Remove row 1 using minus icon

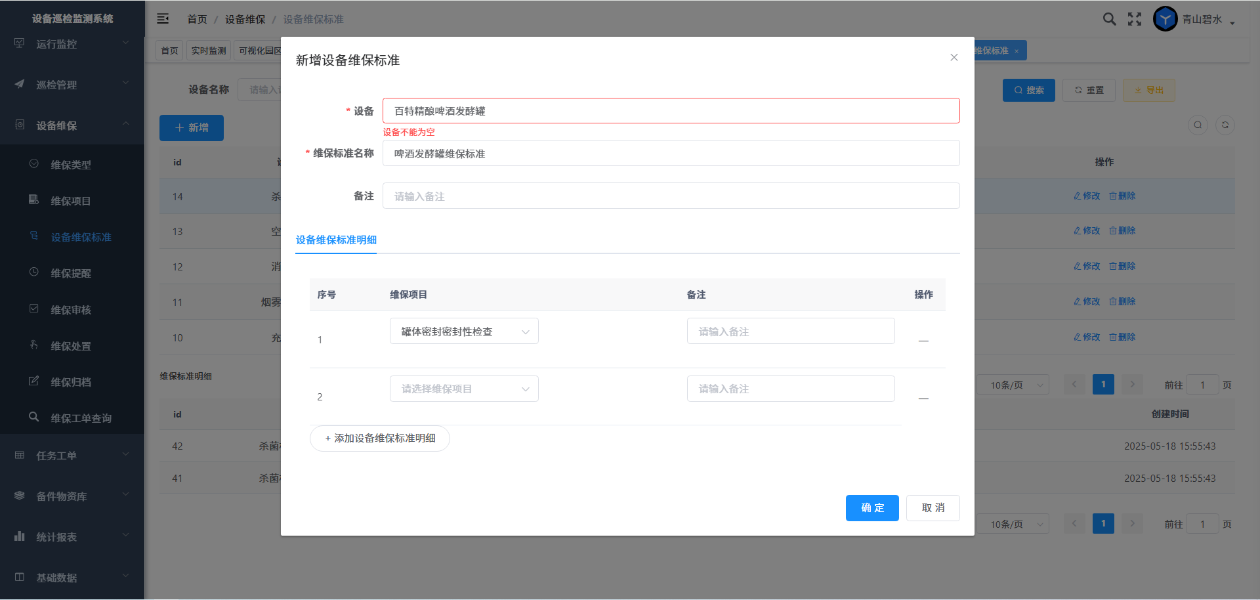point(923,341)
